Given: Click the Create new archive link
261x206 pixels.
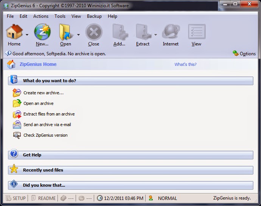Looking at the screenshot, I should [43, 93].
